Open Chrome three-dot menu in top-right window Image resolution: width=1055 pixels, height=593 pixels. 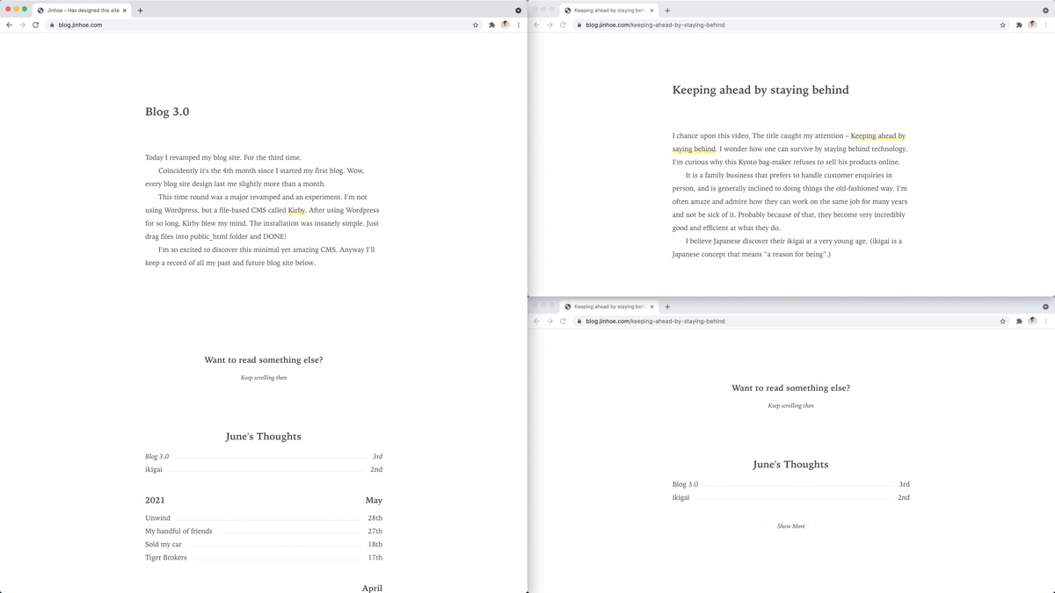click(1045, 25)
